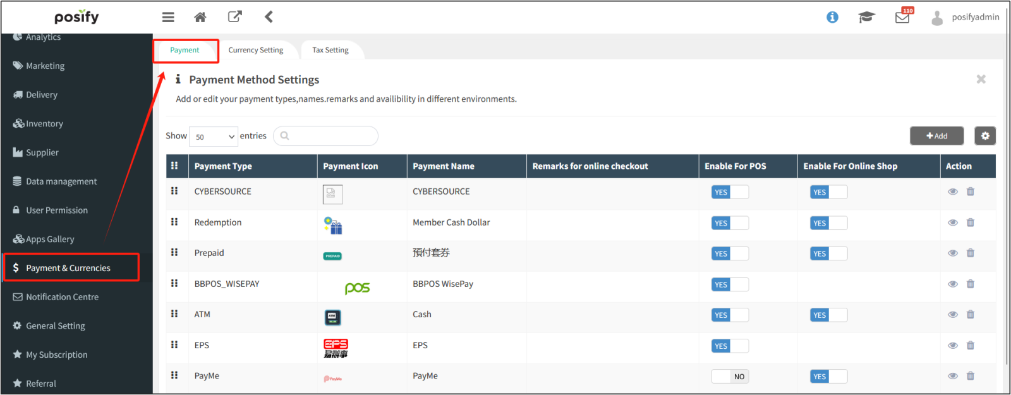Open table settings gear button

tap(985, 136)
